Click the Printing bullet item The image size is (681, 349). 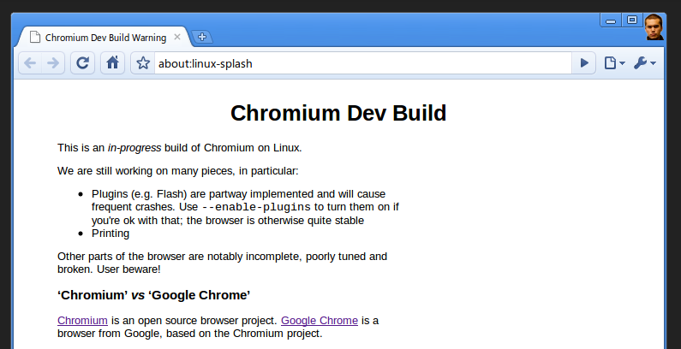pyautogui.click(x=111, y=234)
